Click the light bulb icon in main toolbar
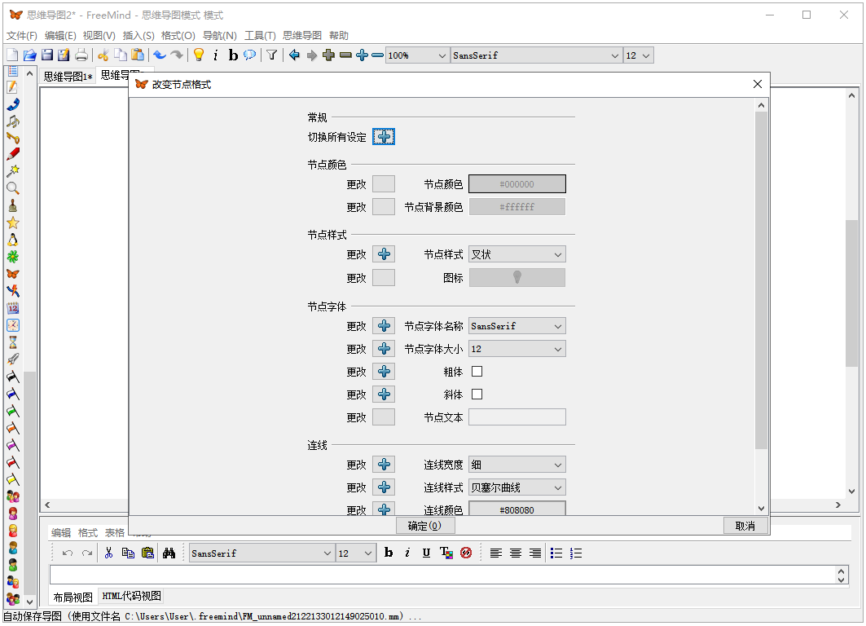866x626 pixels. [198, 55]
